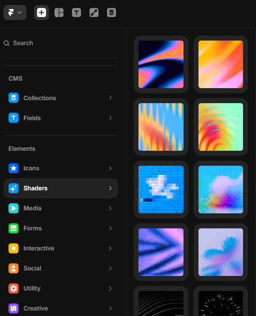Open the CMS database icon in toolbar
This screenshot has height=316, width=256.
pyautogui.click(x=111, y=13)
